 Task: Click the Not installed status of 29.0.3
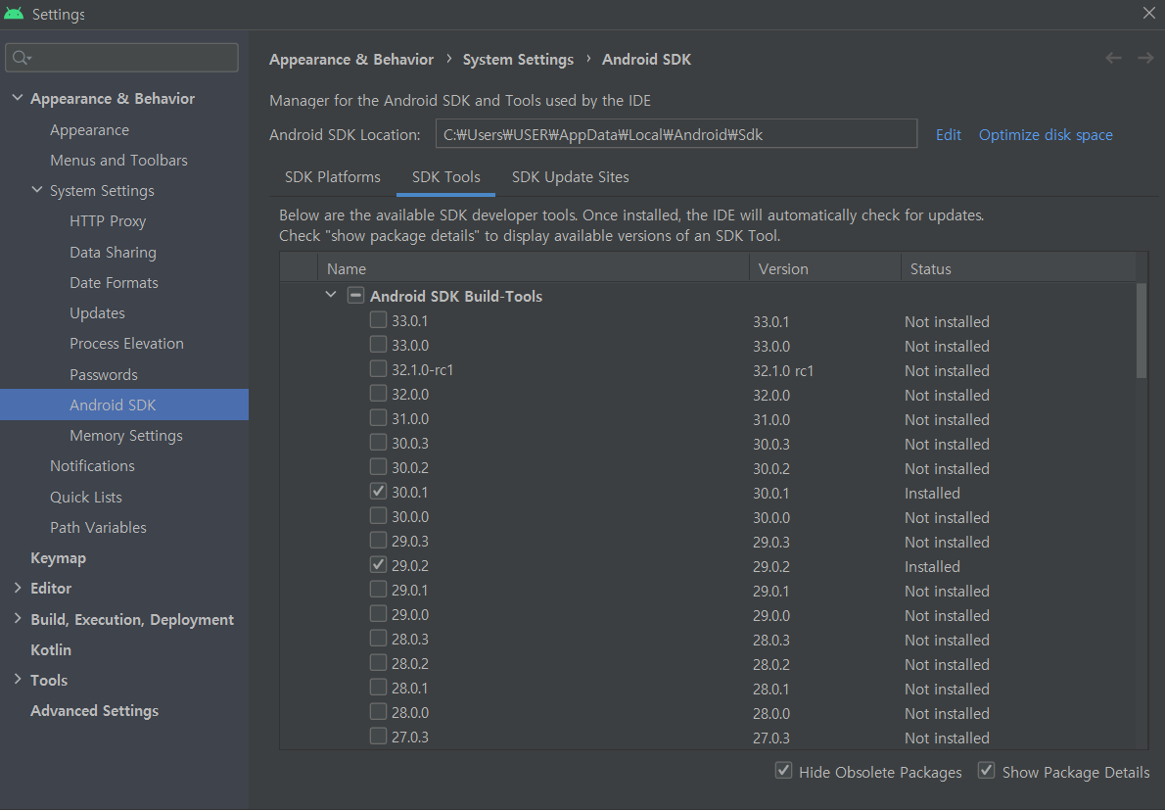947,542
